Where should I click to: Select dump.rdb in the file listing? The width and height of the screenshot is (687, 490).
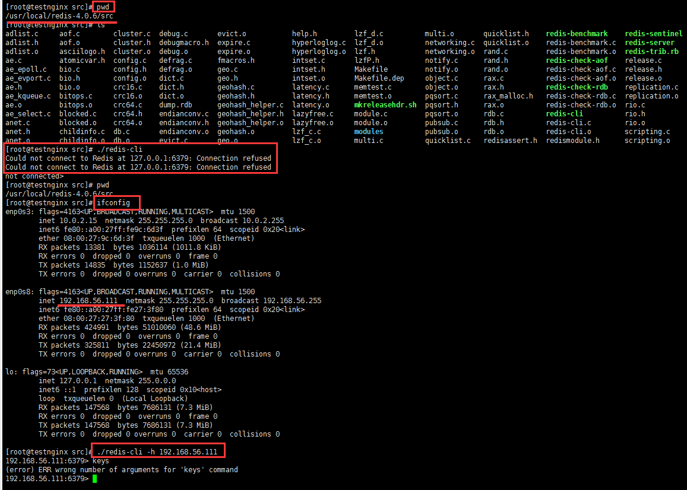(x=175, y=105)
